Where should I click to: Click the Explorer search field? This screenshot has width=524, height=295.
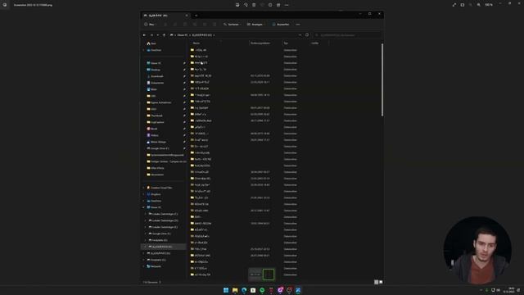(x=347, y=35)
